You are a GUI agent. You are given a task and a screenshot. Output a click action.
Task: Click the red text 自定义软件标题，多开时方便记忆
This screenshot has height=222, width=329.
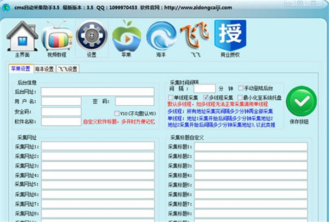pyautogui.click(x=119, y=122)
